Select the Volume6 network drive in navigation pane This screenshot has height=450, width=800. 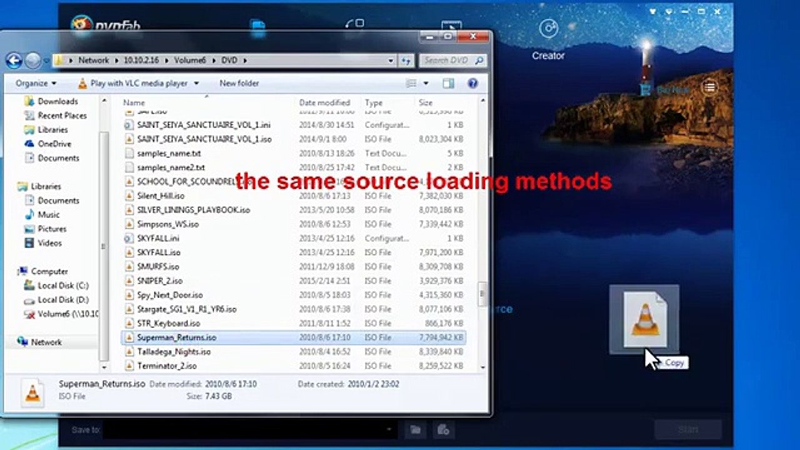[x=61, y=314]
